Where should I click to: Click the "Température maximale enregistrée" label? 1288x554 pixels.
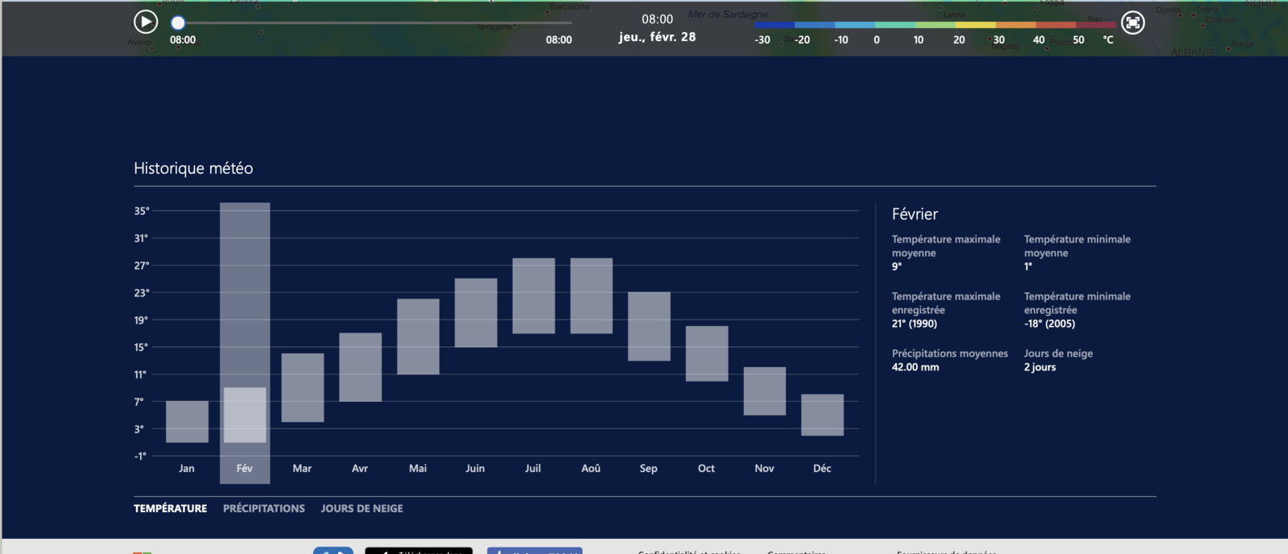point(946,303)
